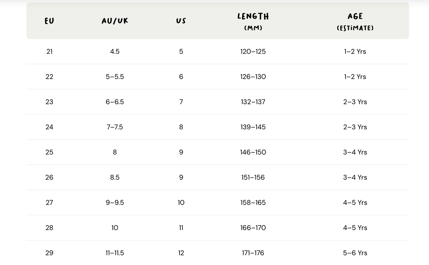The image size is (429, 265).
Task: Click the Age (Estimate) column header
Action: [355, 21]
